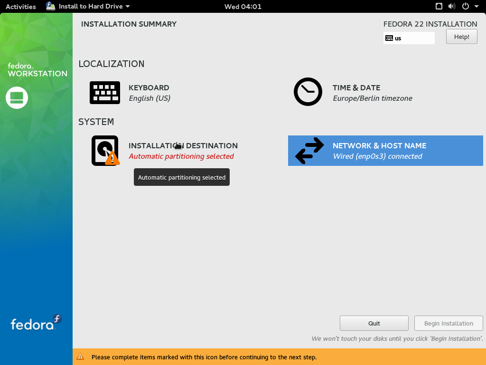Click the Begin Installation button
This screenshot has width=486, height=365.
coord(449,323)
